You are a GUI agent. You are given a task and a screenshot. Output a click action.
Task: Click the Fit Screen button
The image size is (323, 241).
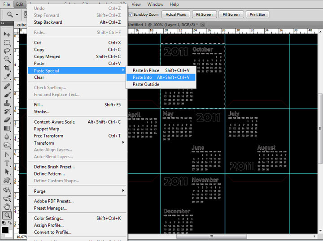[x=204, y=14]
